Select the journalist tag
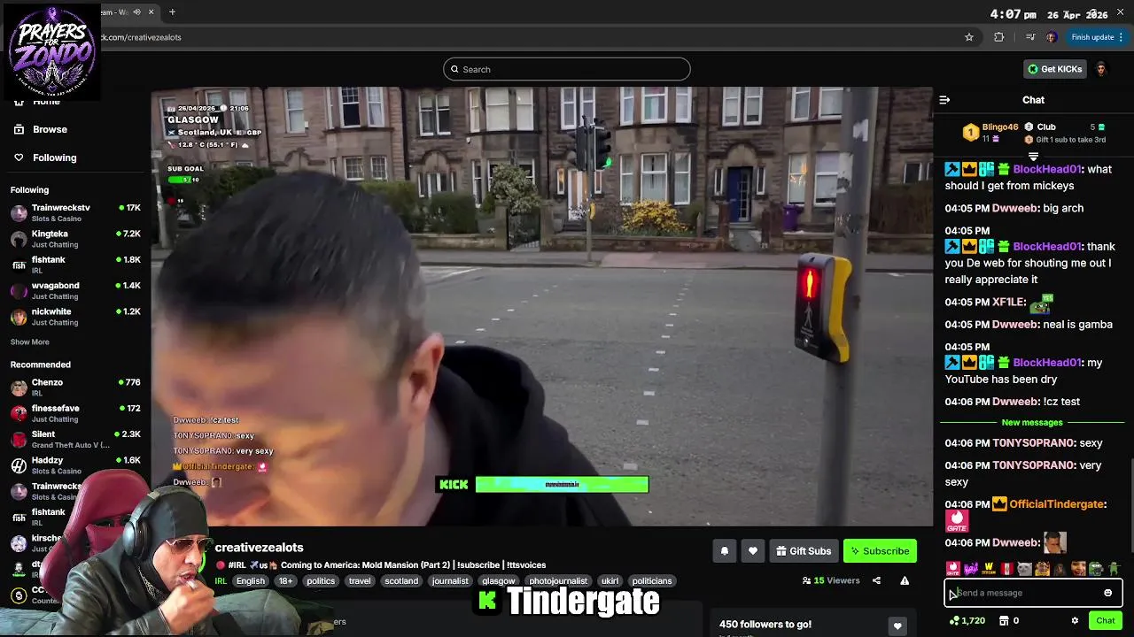 tap(450, 581)
